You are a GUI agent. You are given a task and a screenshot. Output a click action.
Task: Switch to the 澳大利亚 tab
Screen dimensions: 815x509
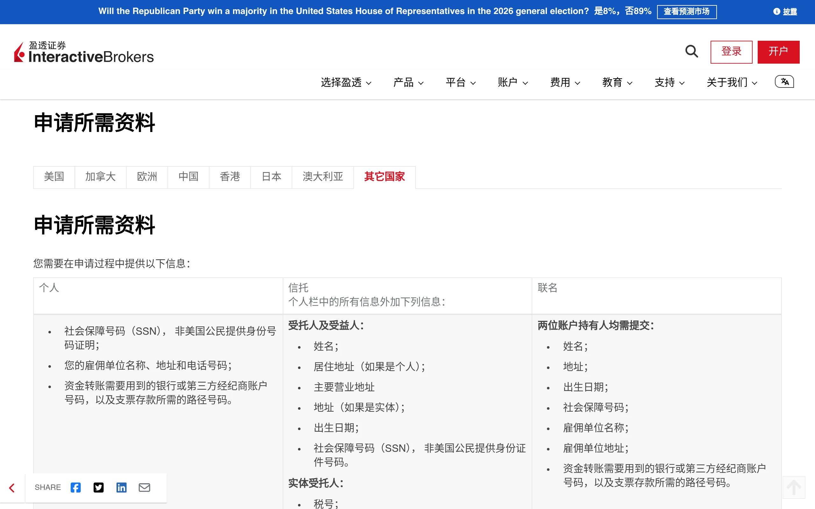pyautogui.click(x=322, y=177)
